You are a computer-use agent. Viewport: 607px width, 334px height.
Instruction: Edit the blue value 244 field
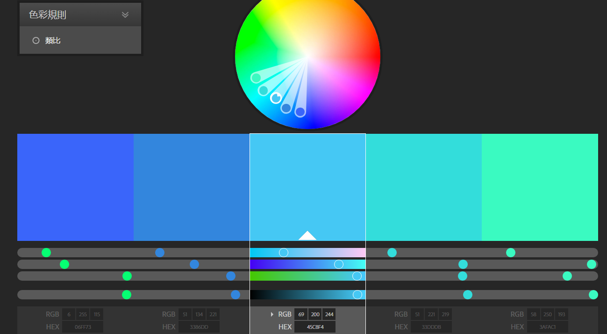(329, 314)
